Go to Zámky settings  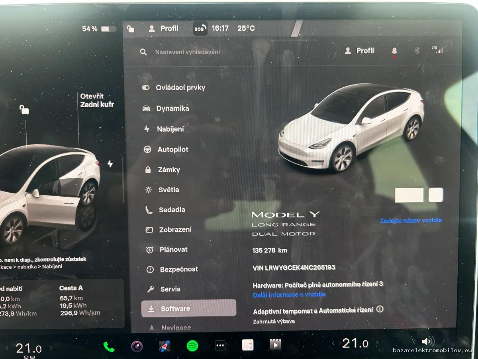coord(162,170)
